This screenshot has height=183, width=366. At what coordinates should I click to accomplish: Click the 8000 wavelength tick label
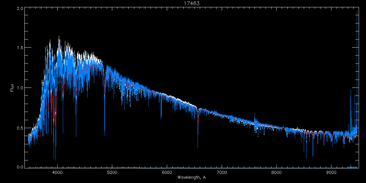pos(277,172)
